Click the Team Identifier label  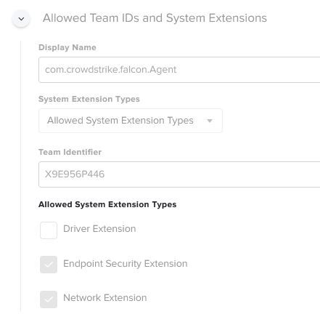coord(70,152)
